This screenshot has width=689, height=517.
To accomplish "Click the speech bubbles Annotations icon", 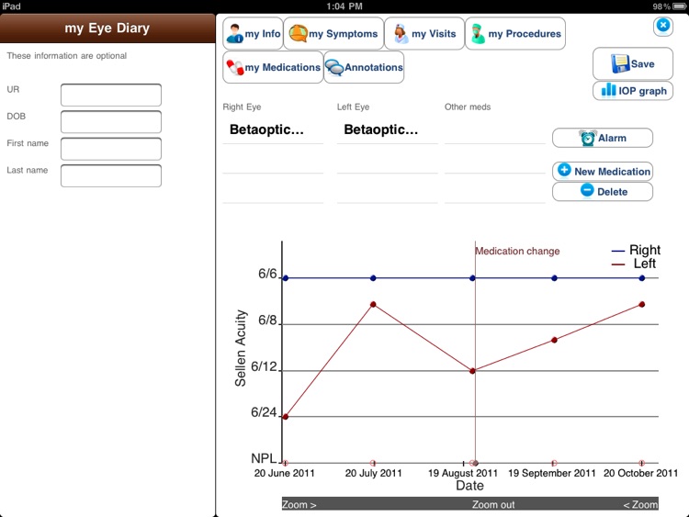I will (x=334, y=68).
